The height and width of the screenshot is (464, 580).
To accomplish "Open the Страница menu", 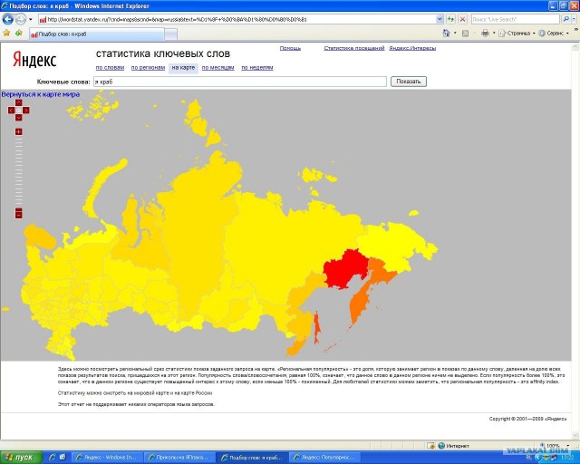I will (x=517, y=34).
